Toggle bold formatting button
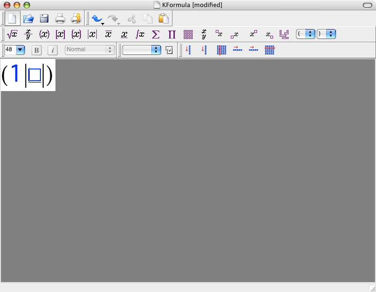Screen dimensions: 376x292 (x=37, y=50)
